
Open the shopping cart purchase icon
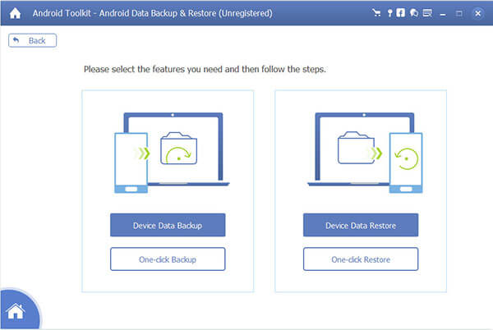(x=376, y=13)
